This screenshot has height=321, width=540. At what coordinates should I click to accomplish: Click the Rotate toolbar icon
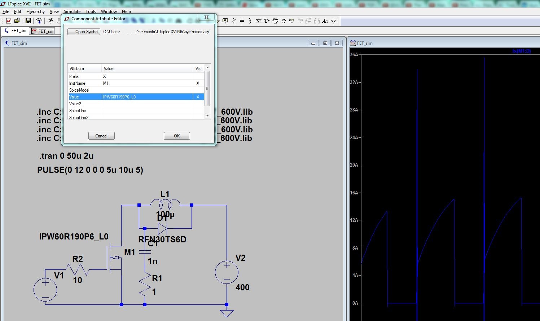[x=308, y=21]
